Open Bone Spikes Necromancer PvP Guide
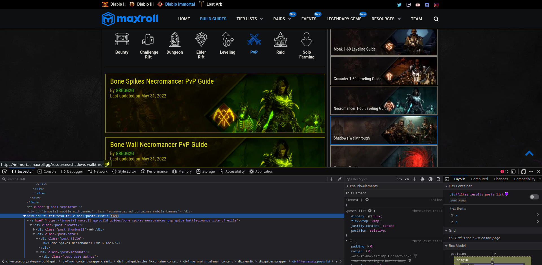The width and height of the screenshot is (542, 265). click(215, 103)
